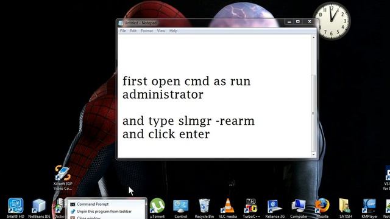
Task: Open the File menu in Notepad
Action: coord(123,31)
